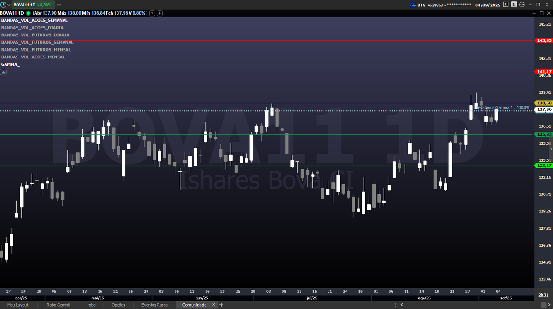Click the bright green 133,17 price level tag
Viewport: 553px width, 309px height.
pyautogui.click(x=543, y=166)
